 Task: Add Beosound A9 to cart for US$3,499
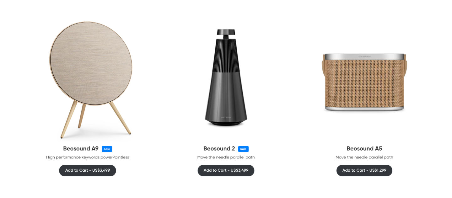pyautogui.click(x=88, y=170)
